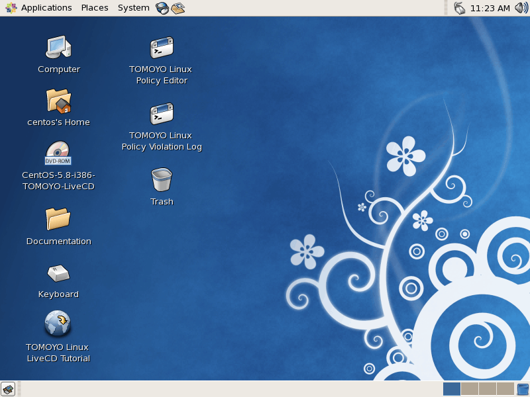Open centos's Home folder icon
Viewport: 530px width, 397px height.
(x=58, y=101)
